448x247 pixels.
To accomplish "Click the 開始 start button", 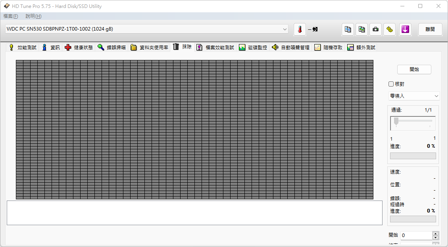I will click(x=414, y=69).
